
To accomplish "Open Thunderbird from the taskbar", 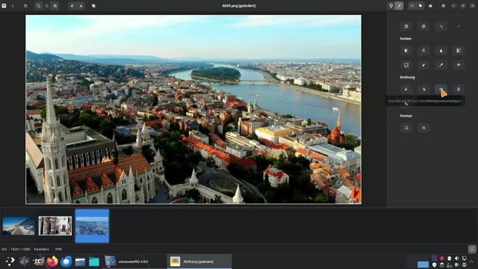I will pyautogui.click(x=66, y=262).
